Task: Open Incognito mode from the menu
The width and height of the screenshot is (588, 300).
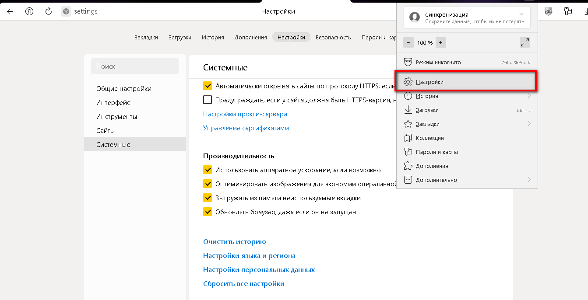Action: click(x=438, y=63)
